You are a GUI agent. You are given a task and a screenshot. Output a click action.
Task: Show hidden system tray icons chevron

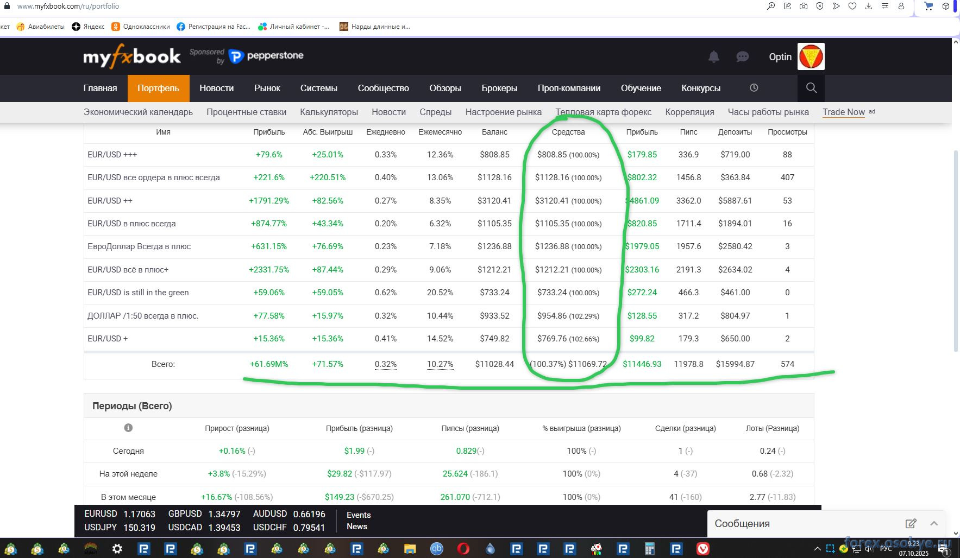point(817,549)
